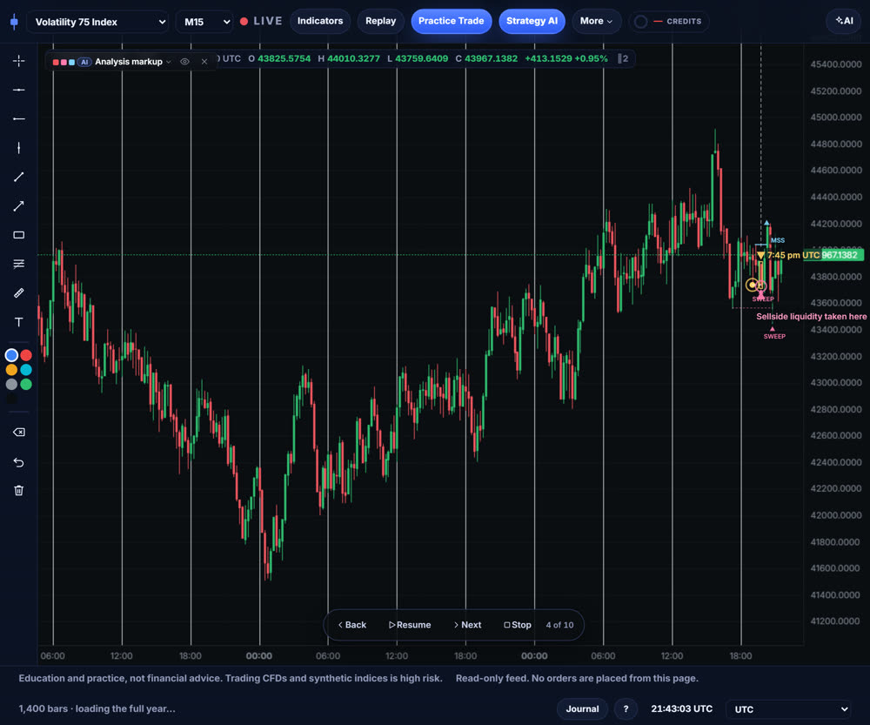Pick the cyan drawing color
Screen dimensions: 870x725
pos(26,370)
